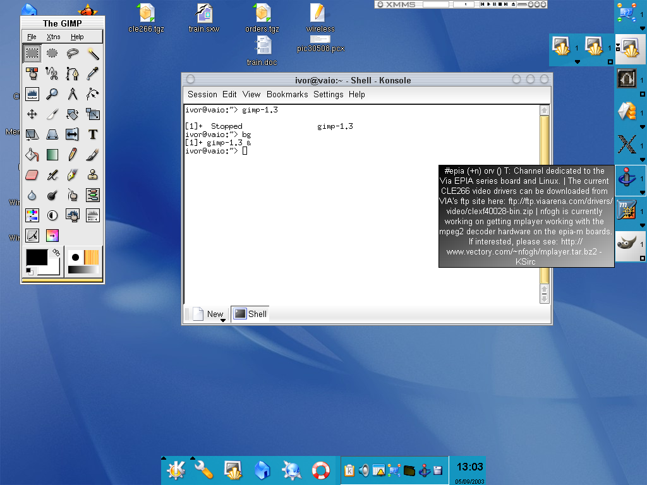The width and height of the screenshot is (647, 485).
Task: Select the Paths pen-nib tool
Action: click(x=72, y=73)
